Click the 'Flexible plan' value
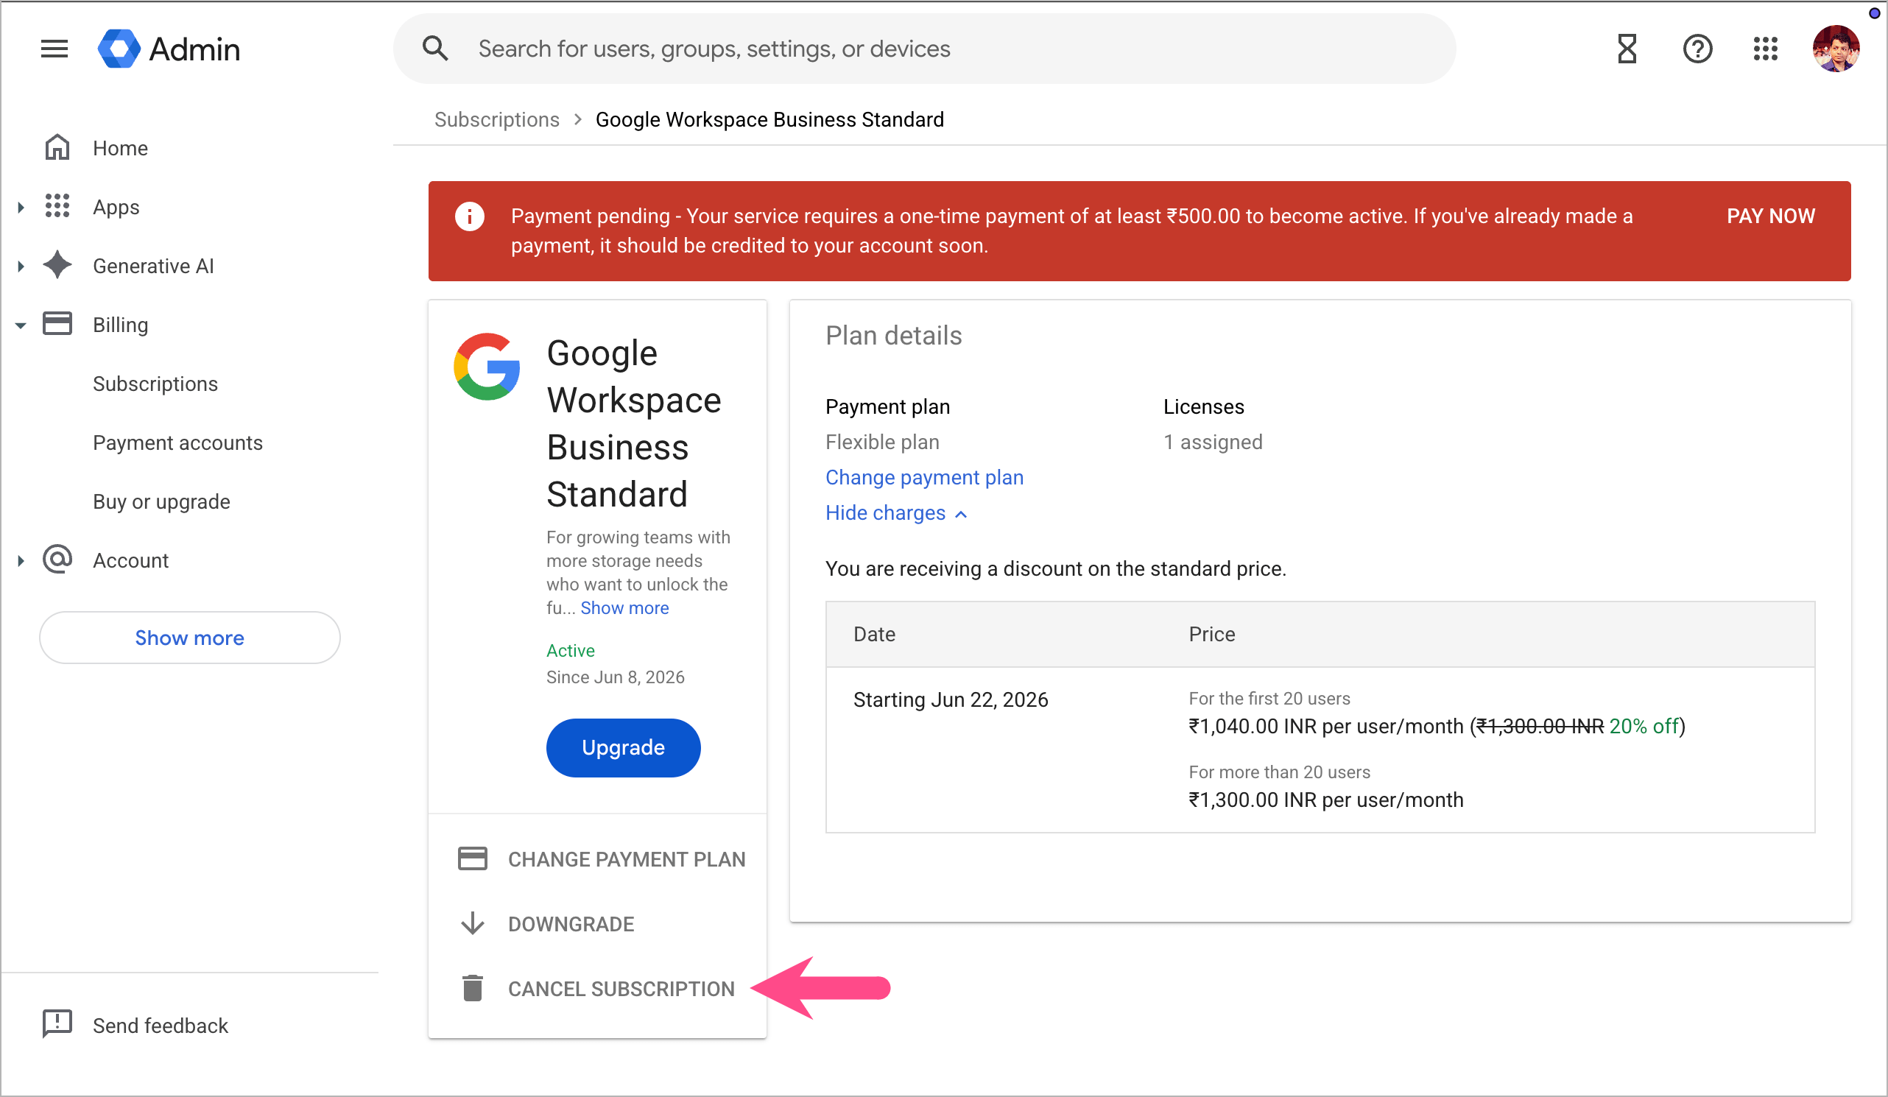Screen dimensions: 1888x1097 [883, 442]
